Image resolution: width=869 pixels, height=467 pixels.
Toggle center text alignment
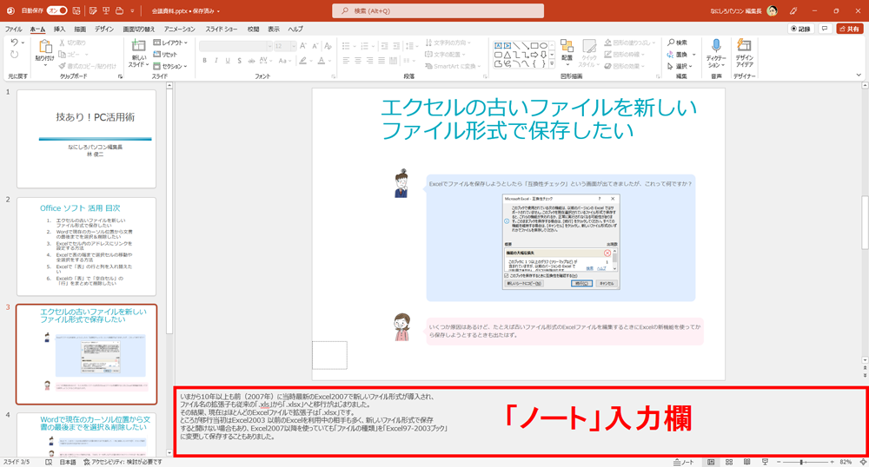(x=357, y=60)
